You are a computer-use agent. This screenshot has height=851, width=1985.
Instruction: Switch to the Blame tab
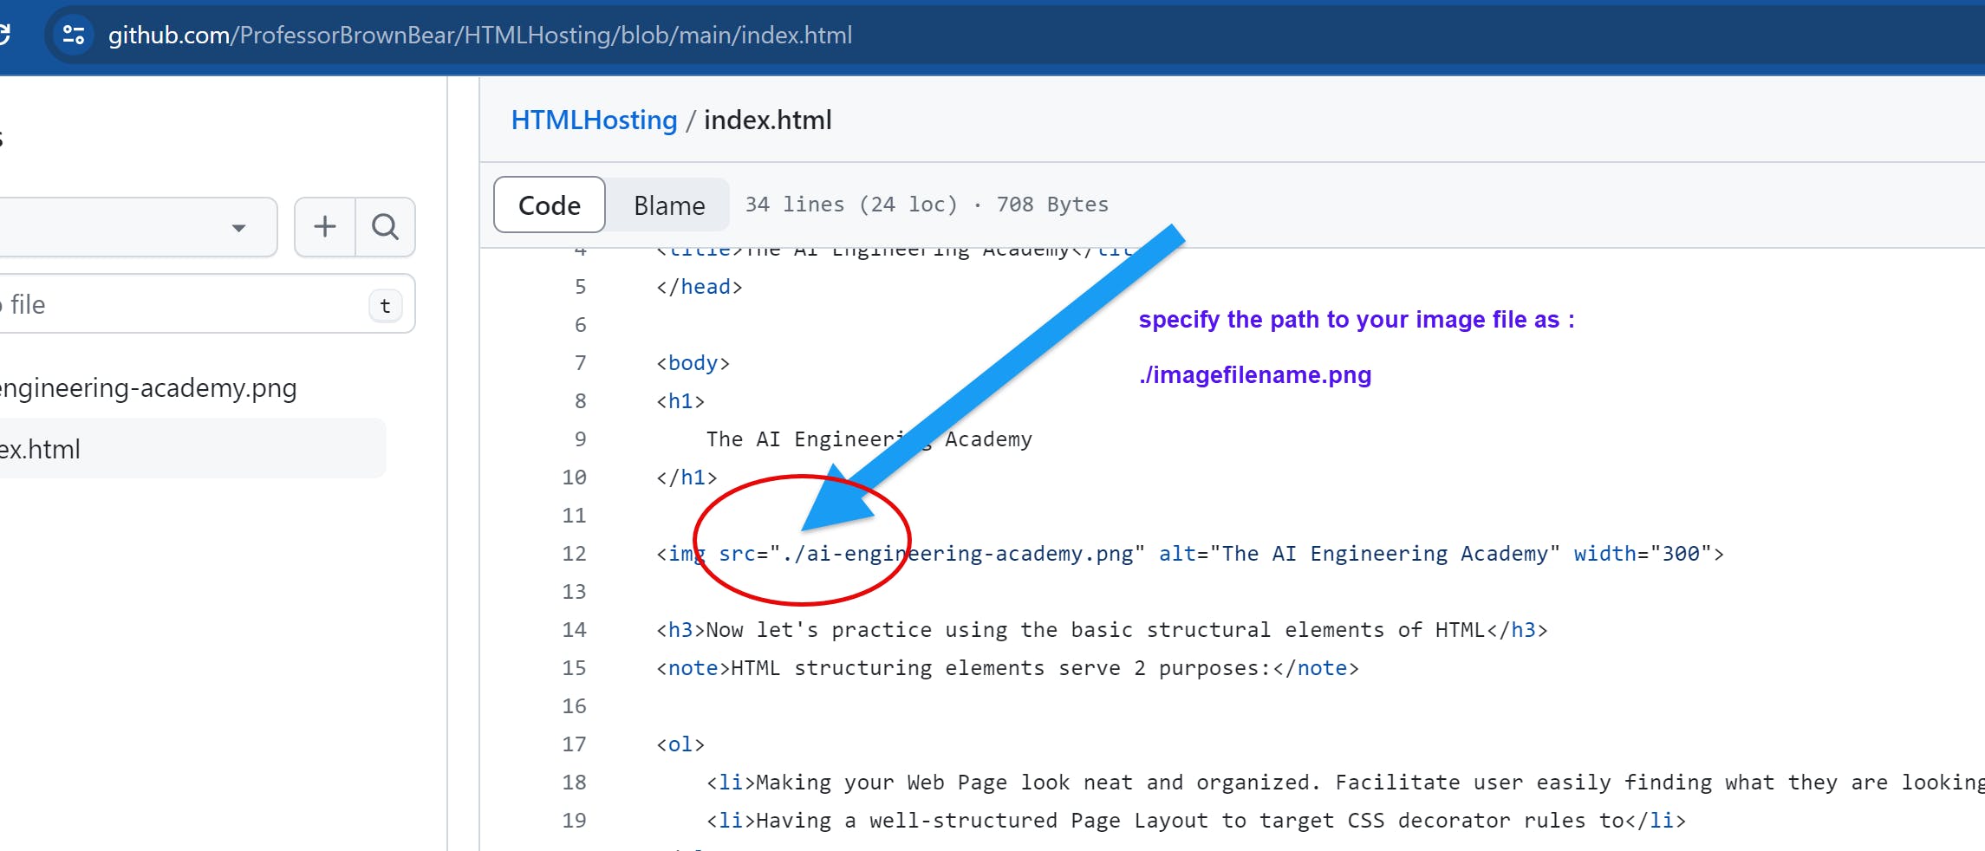pyautogui.click(x=667, y=205)
